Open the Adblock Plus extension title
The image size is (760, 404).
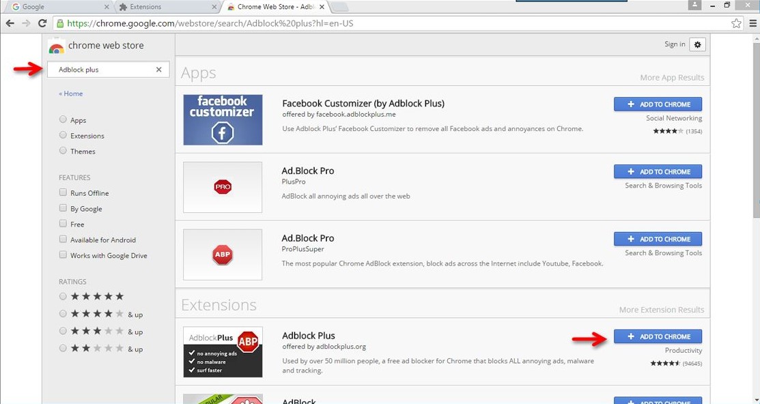pos(308,335)
